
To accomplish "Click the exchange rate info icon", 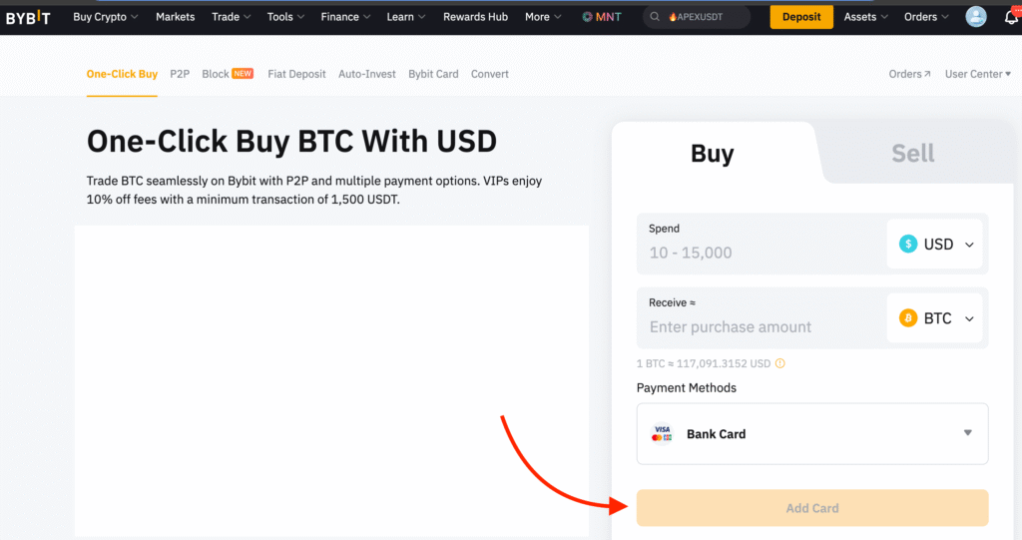I will coord(780,364).
